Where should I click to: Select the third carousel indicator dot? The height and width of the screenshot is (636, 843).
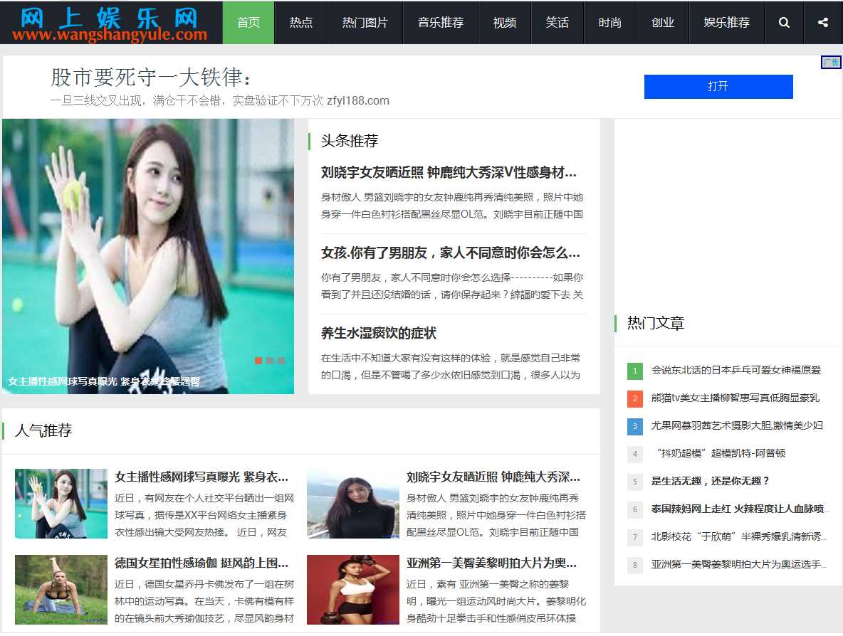pos(281,361)
